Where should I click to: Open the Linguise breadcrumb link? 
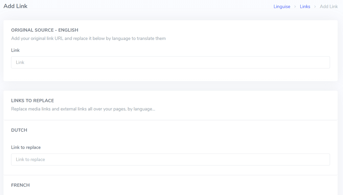(282, 7)
